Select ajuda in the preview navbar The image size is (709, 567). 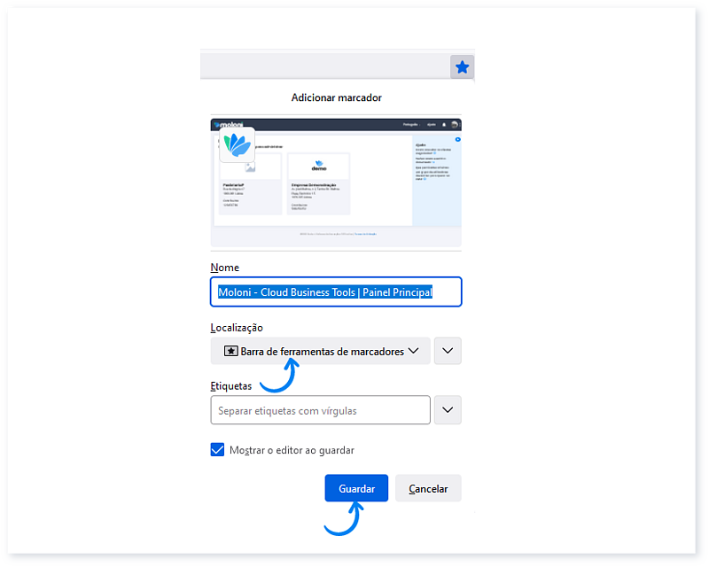(x=431, y=124)
